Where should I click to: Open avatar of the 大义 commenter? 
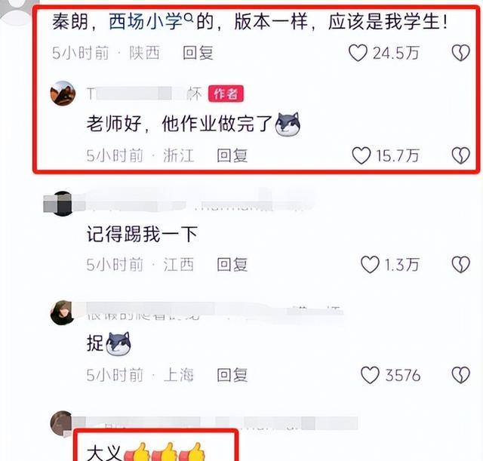63,423
